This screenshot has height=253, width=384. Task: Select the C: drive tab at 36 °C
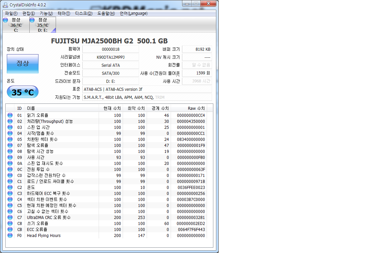pyautogui.click(x=16, y=25)
